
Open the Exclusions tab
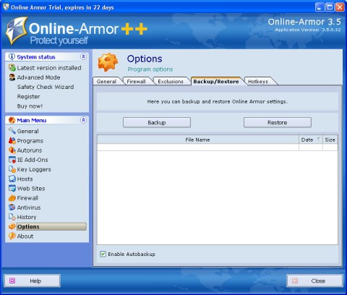tap(171, 82)
